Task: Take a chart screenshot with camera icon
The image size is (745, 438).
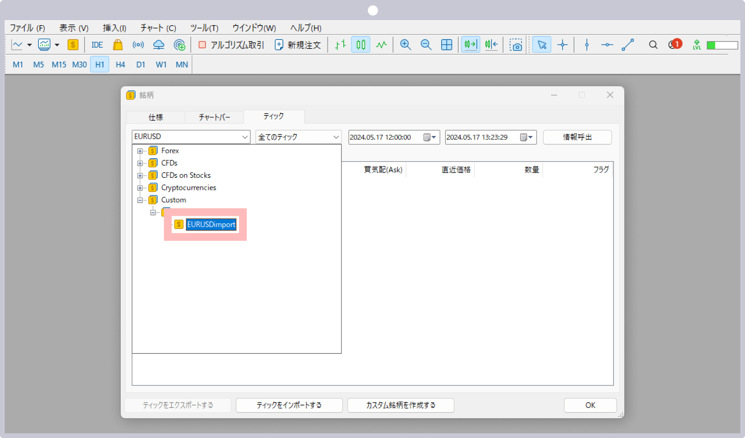Action: click(x=516, y=45)
